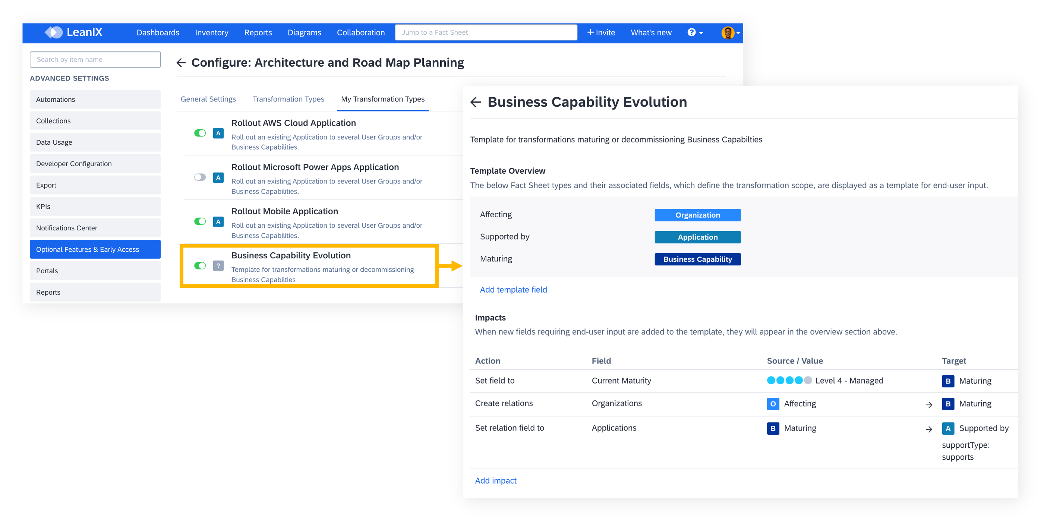
Task: Click the Application fact sheet tag
Action: (x=697, y=237)
